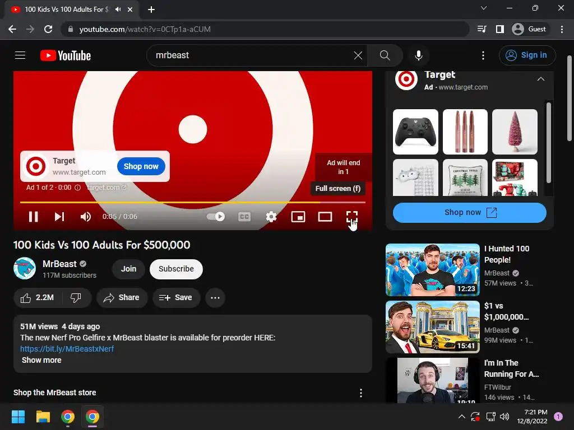Open YouTube settings three-dot menu

[483, 55]
